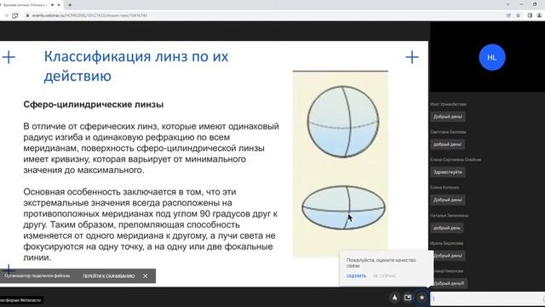Click the Платформа Webinar.ru label
545x307 pixels.
pyautogui.click(x=20, y=299)
